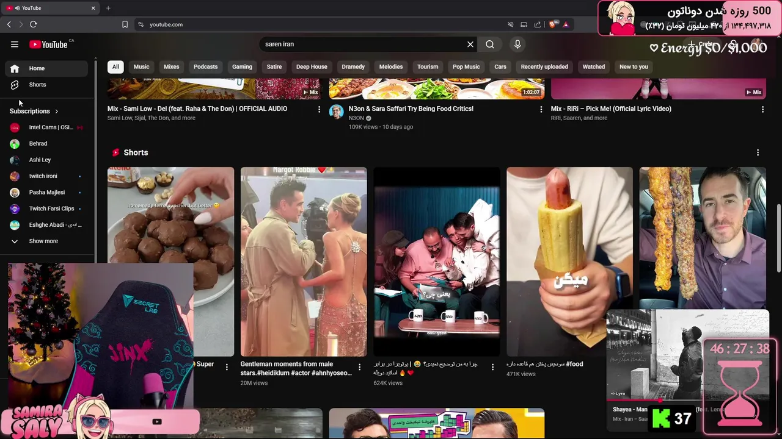Play the hot dog #food short
The height and width of the screenshot is (439, 782).
[x=569, y=262]
